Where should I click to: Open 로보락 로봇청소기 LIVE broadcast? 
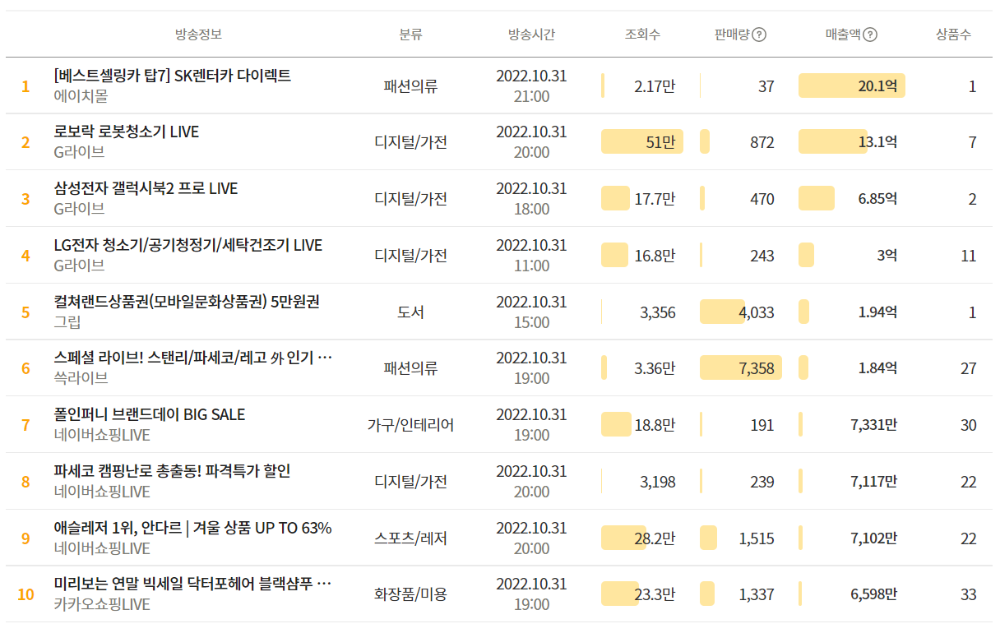click(126, 132)
